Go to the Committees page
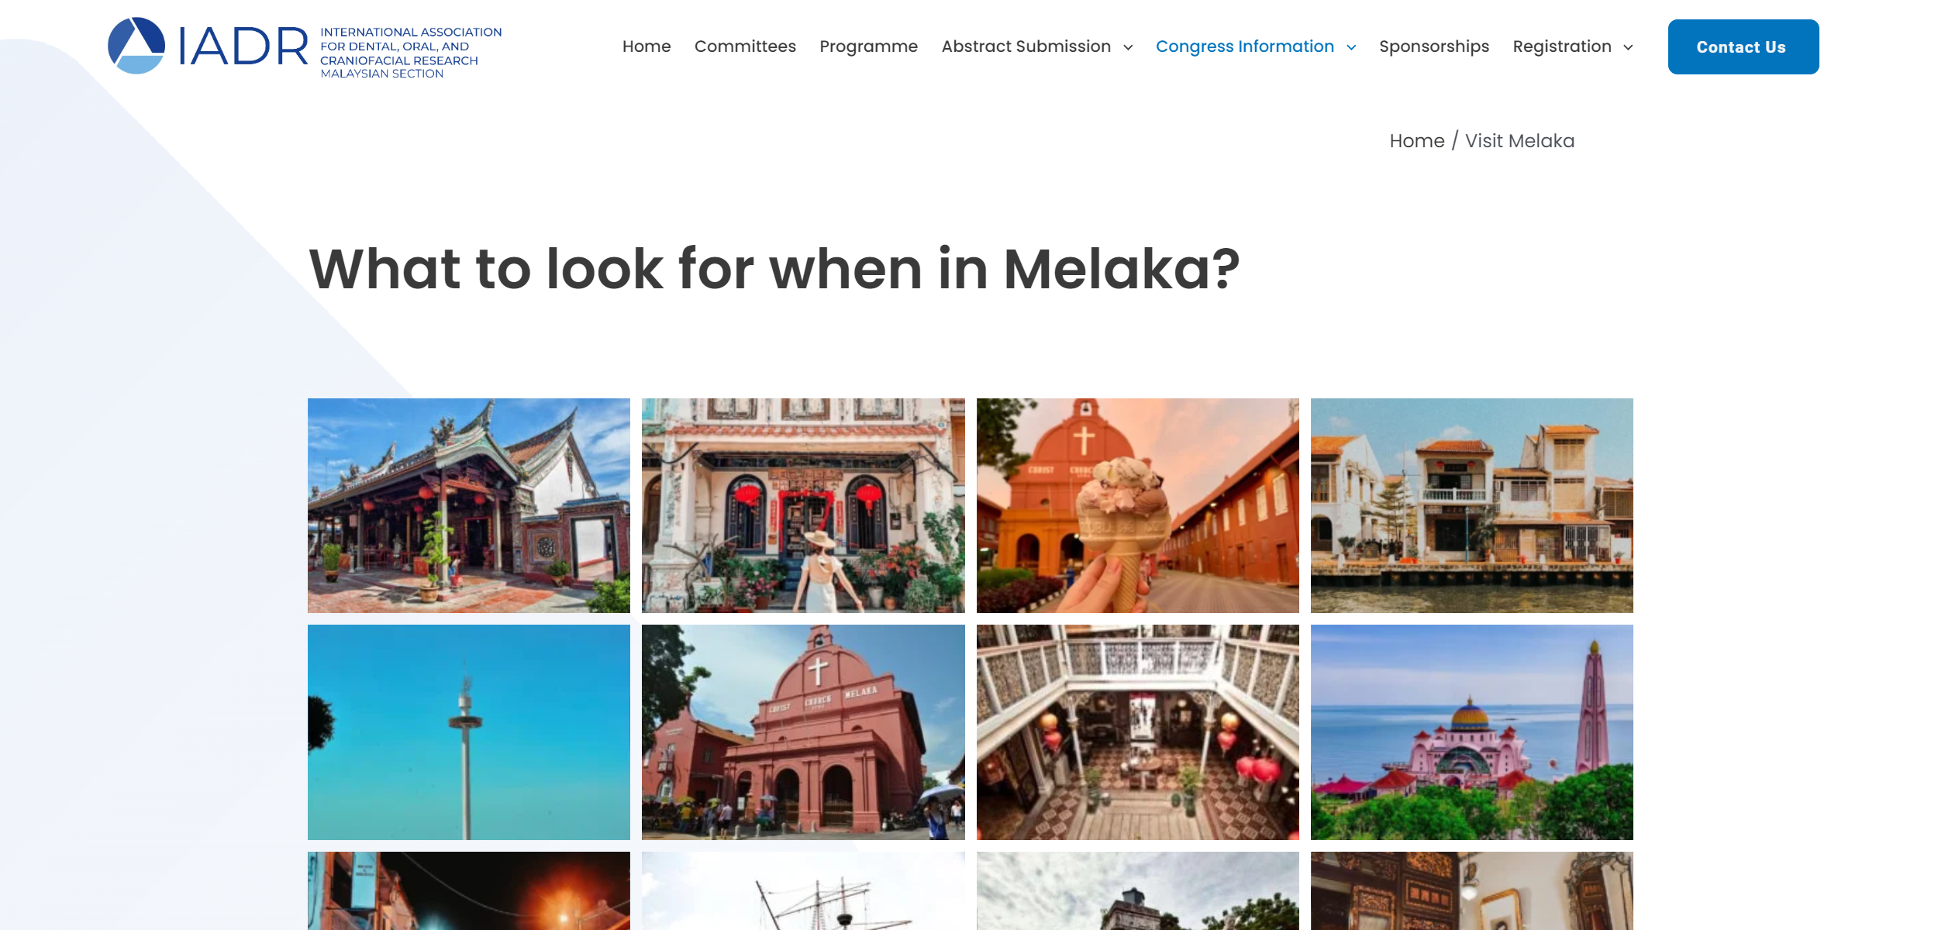1938x930 pixels. pos(745,46)
